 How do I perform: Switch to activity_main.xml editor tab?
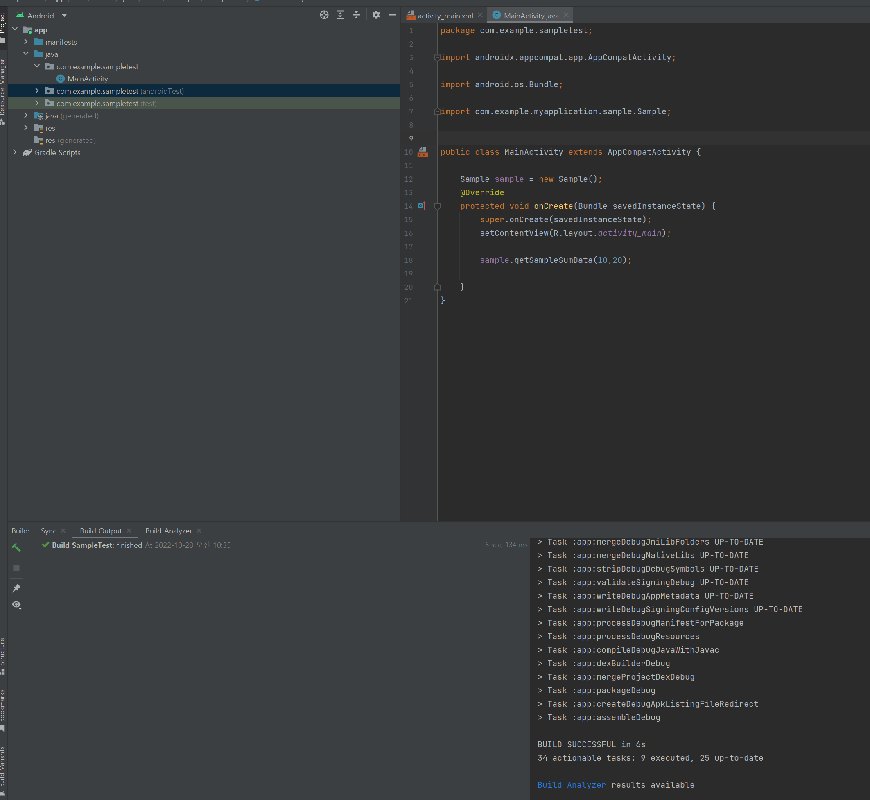tap(445, 16)
